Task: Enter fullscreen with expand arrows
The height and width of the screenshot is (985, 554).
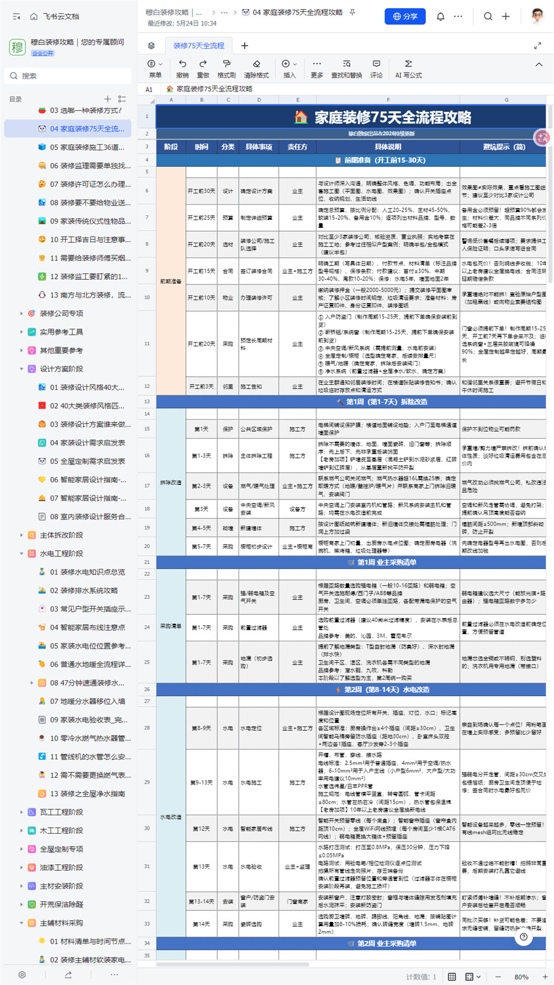Action: pos(537,45)
